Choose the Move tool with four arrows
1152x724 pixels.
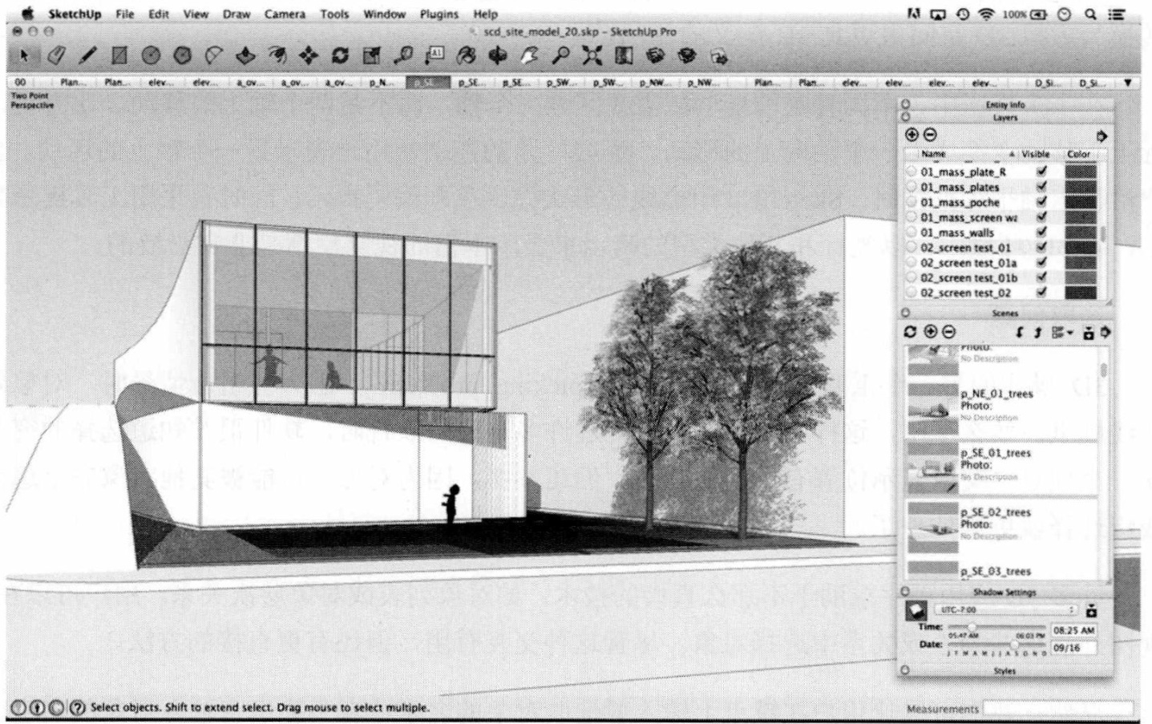pos(309,55)
